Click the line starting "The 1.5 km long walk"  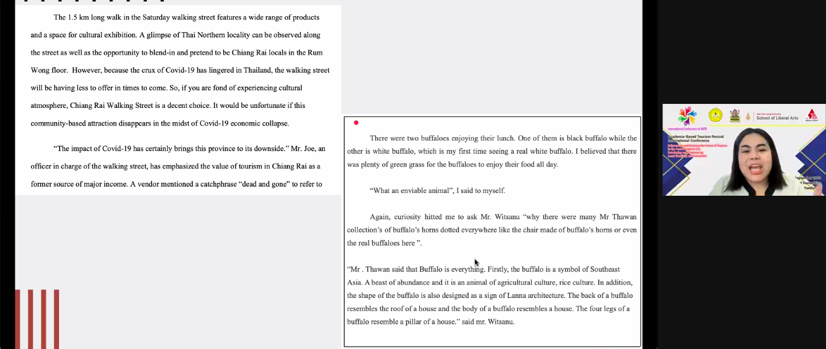(186, 18)
